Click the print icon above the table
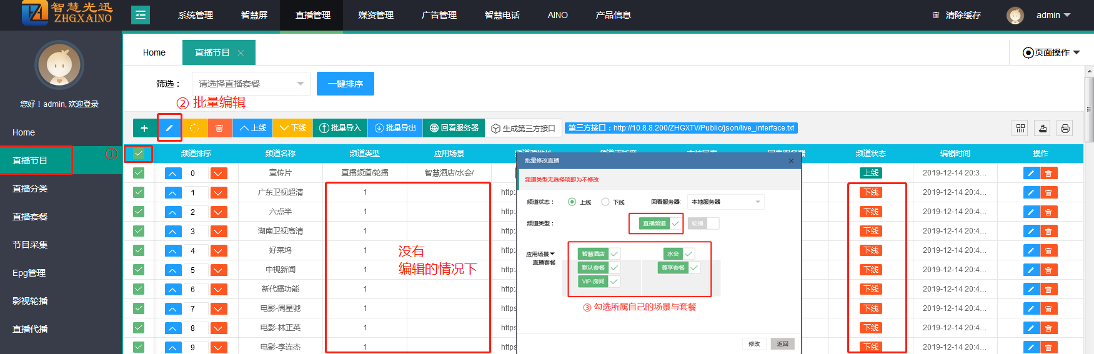 point(1065,128)
